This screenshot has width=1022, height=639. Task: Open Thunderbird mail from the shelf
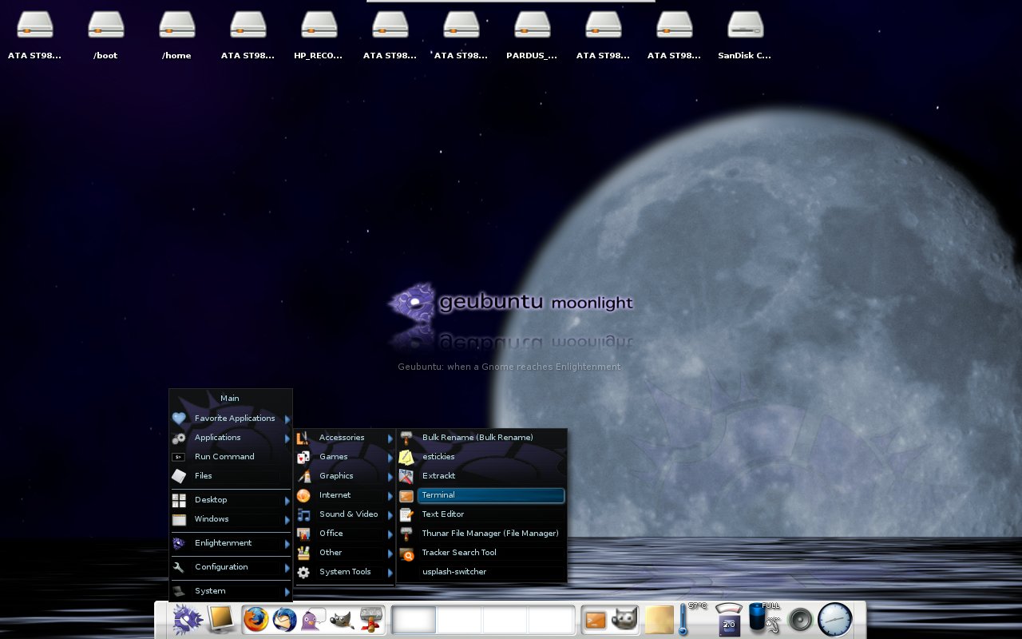point(284,619)
